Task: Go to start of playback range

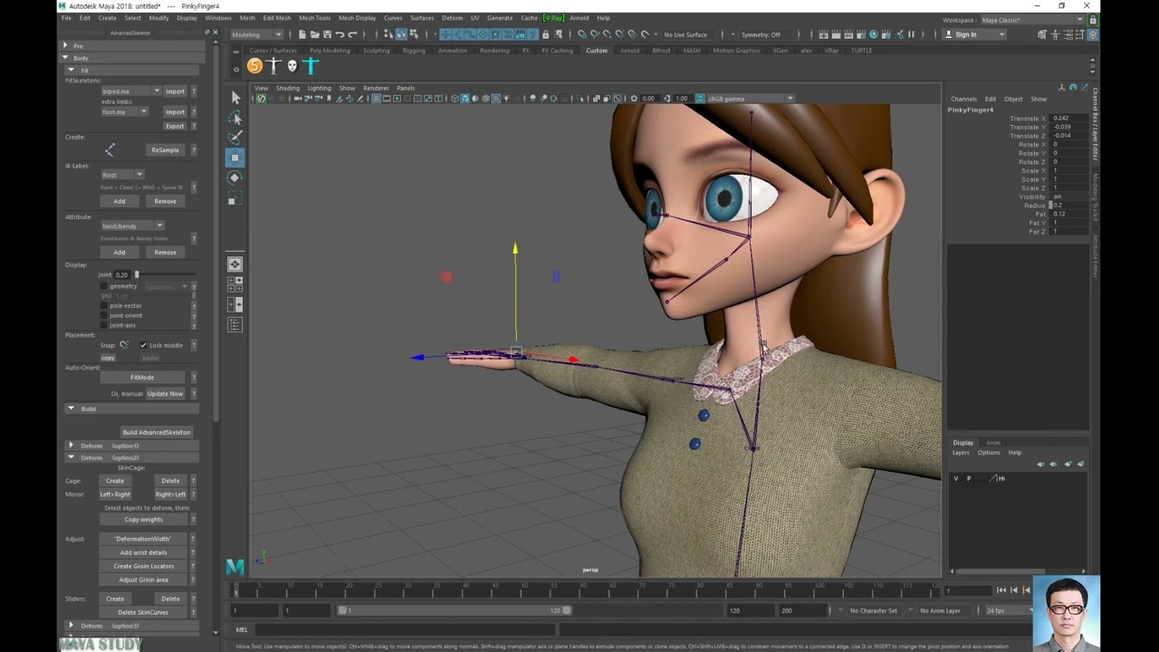Action: (1001, 590)
